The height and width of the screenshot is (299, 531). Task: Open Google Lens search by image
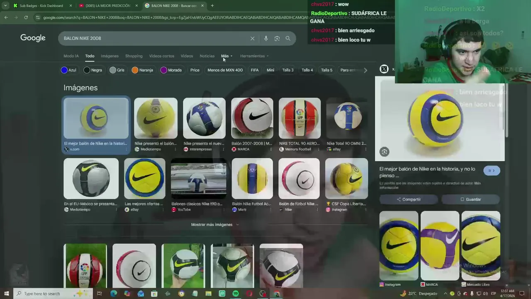277,38
